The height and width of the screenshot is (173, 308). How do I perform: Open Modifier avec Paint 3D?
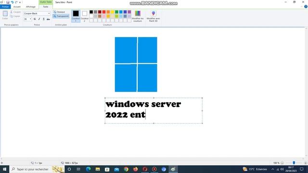[153, 16]
